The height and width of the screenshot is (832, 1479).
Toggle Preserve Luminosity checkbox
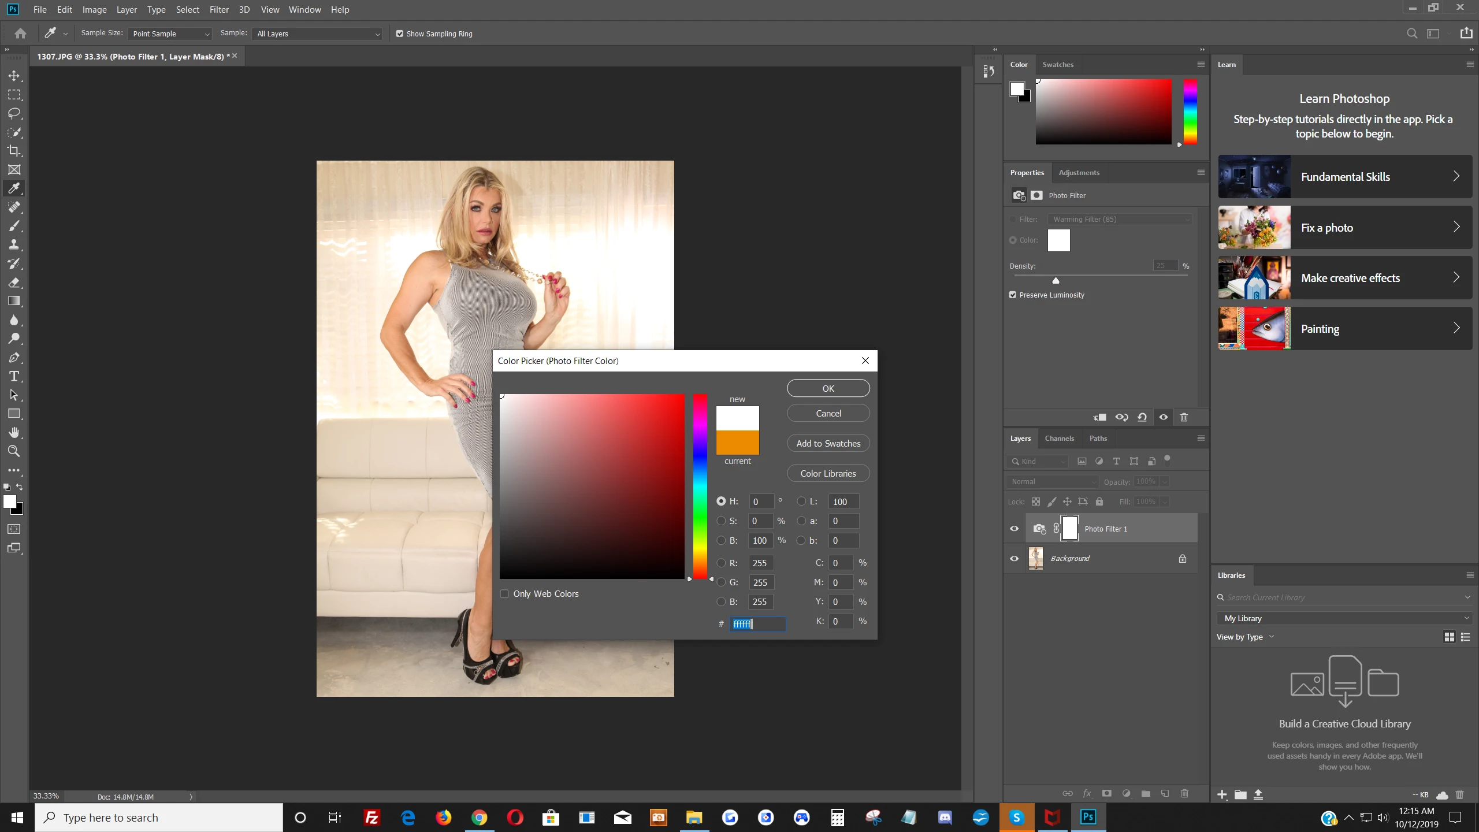[1013, 295]
